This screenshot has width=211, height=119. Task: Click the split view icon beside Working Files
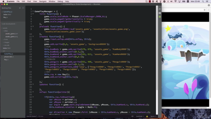(x=23, y=8)
